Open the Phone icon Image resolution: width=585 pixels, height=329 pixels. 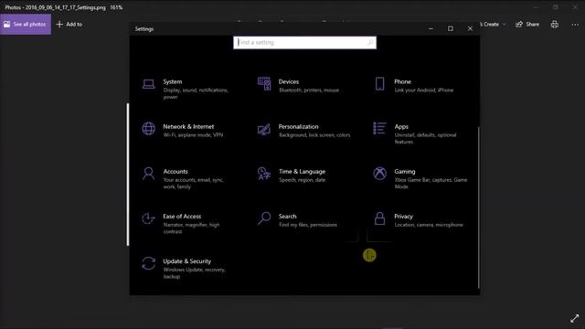(380, 84)
